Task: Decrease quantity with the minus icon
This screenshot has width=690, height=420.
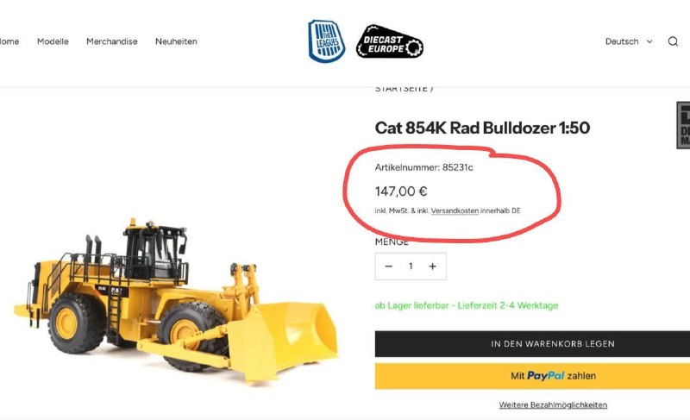Action: (x=388, y=266)
